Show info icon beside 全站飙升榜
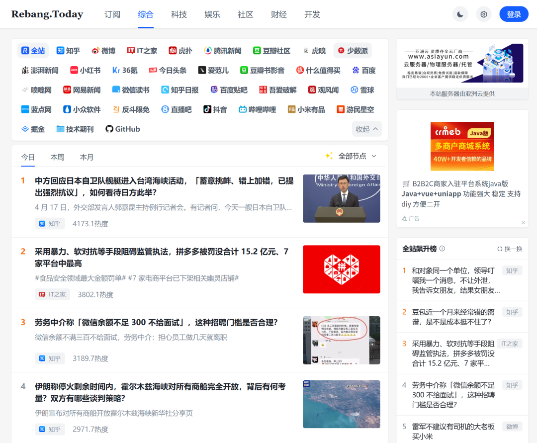537x443 pixels. click(442, 249)
